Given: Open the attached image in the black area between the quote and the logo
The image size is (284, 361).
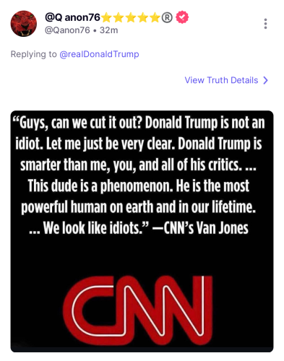Looking at the screenshot, I should coord(142,255).
